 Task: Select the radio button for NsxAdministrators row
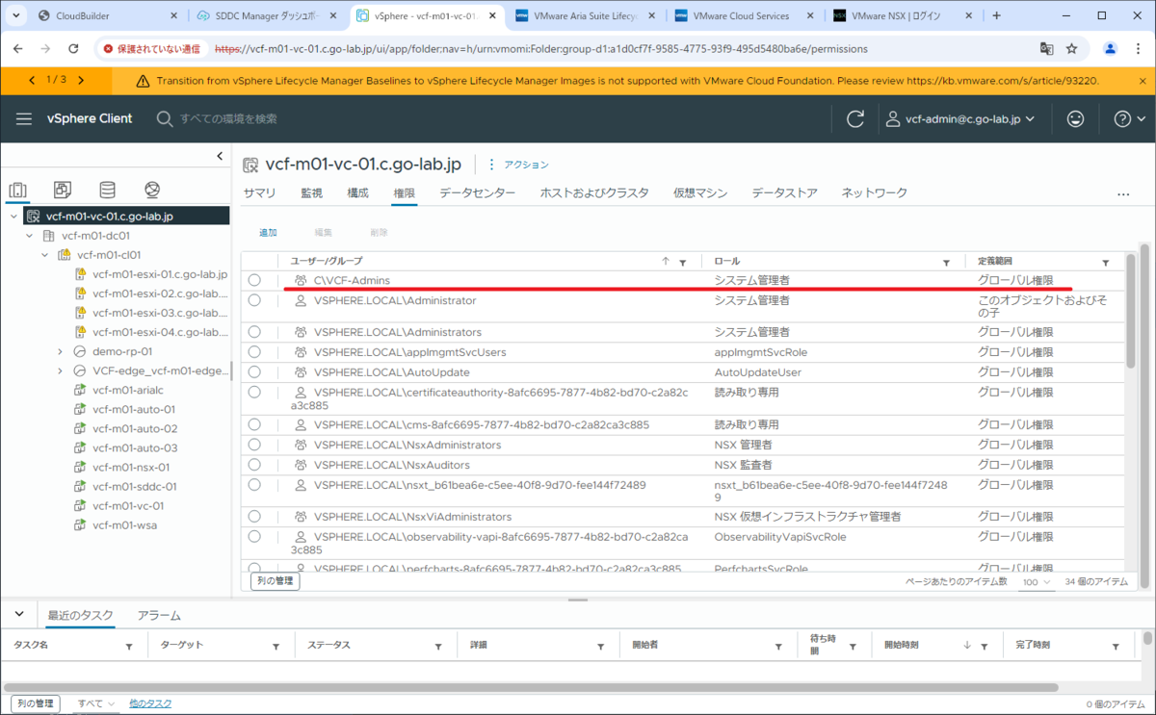pos(254,445)
